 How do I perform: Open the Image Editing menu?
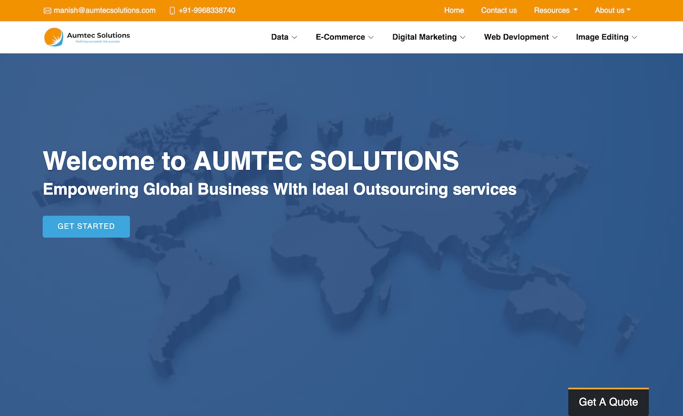click(607, 37)
